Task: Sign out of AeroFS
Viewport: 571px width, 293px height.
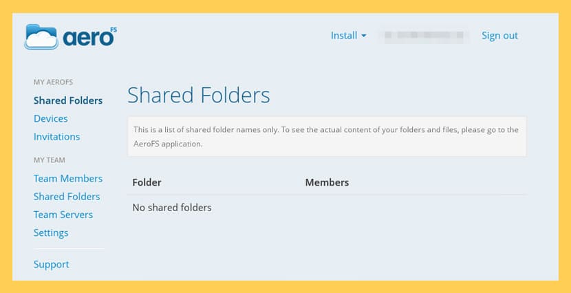Action: [x=499, y=36]
